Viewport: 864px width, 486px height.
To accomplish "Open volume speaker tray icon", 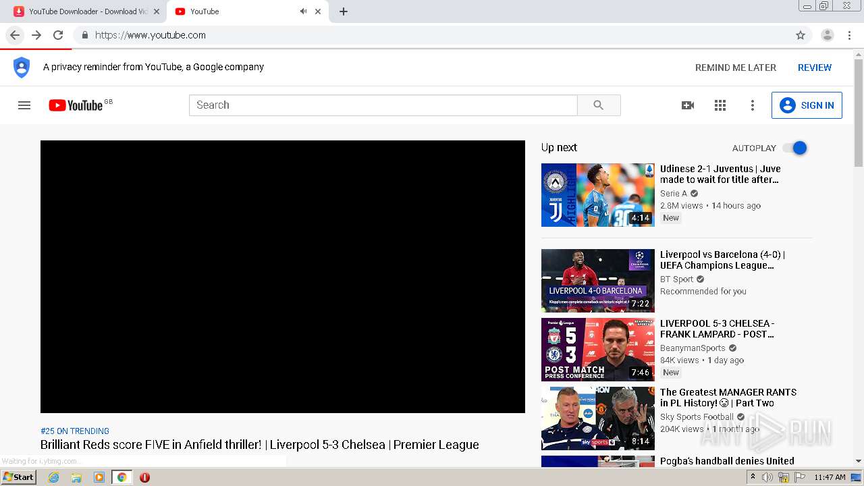I will (767, 477).
